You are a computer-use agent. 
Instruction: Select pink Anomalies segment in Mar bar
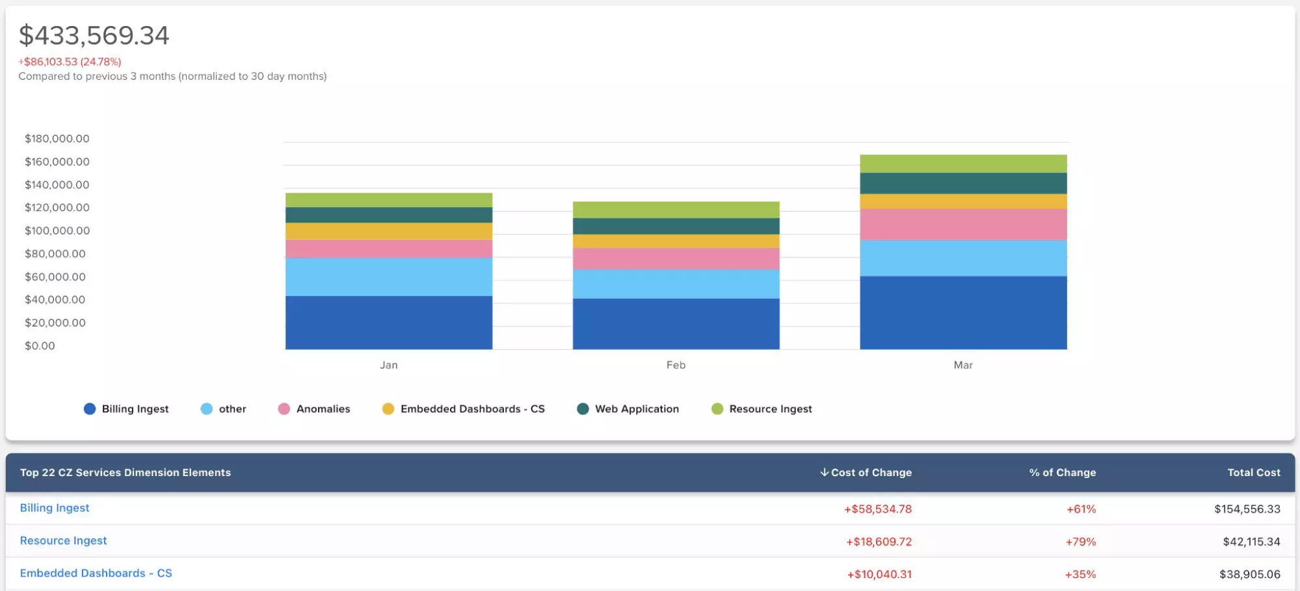963,225
